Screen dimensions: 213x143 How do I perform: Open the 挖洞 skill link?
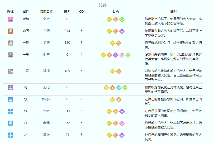[46, 31]
